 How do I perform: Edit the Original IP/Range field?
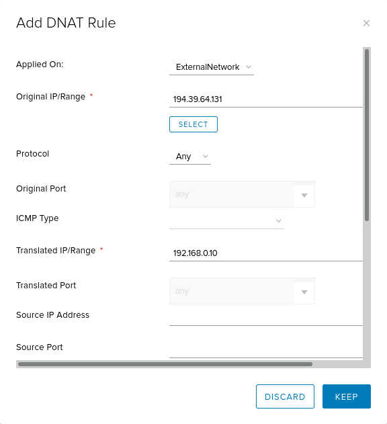(x=266, y=99)
